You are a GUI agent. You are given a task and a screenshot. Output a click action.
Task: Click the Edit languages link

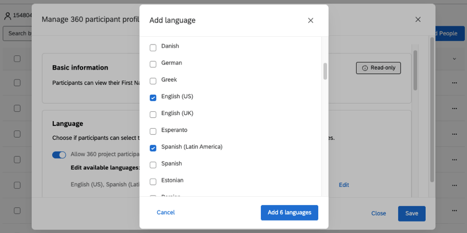coord(344,185)
